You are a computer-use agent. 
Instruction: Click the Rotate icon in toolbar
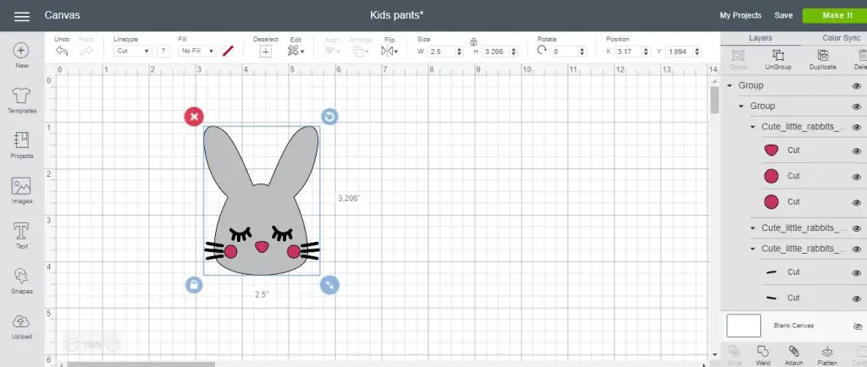(x=542, y=50)
